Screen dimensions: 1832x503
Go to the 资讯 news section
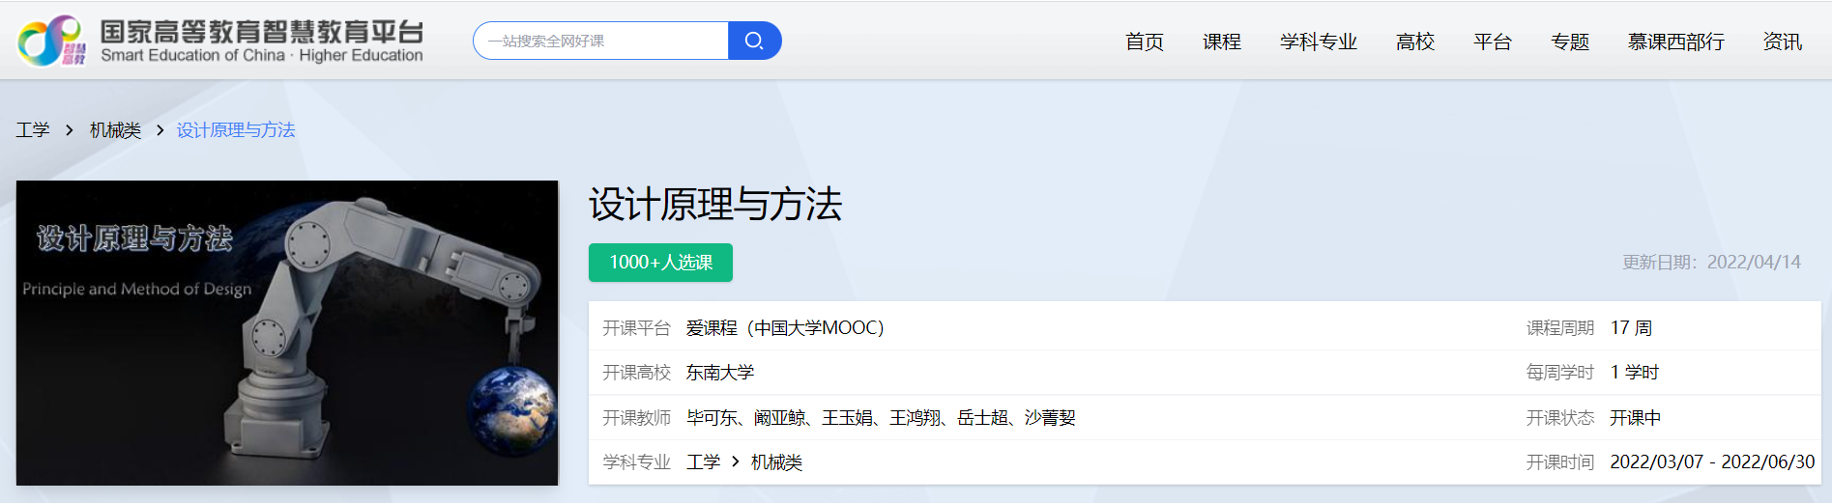click(1782, 42)
